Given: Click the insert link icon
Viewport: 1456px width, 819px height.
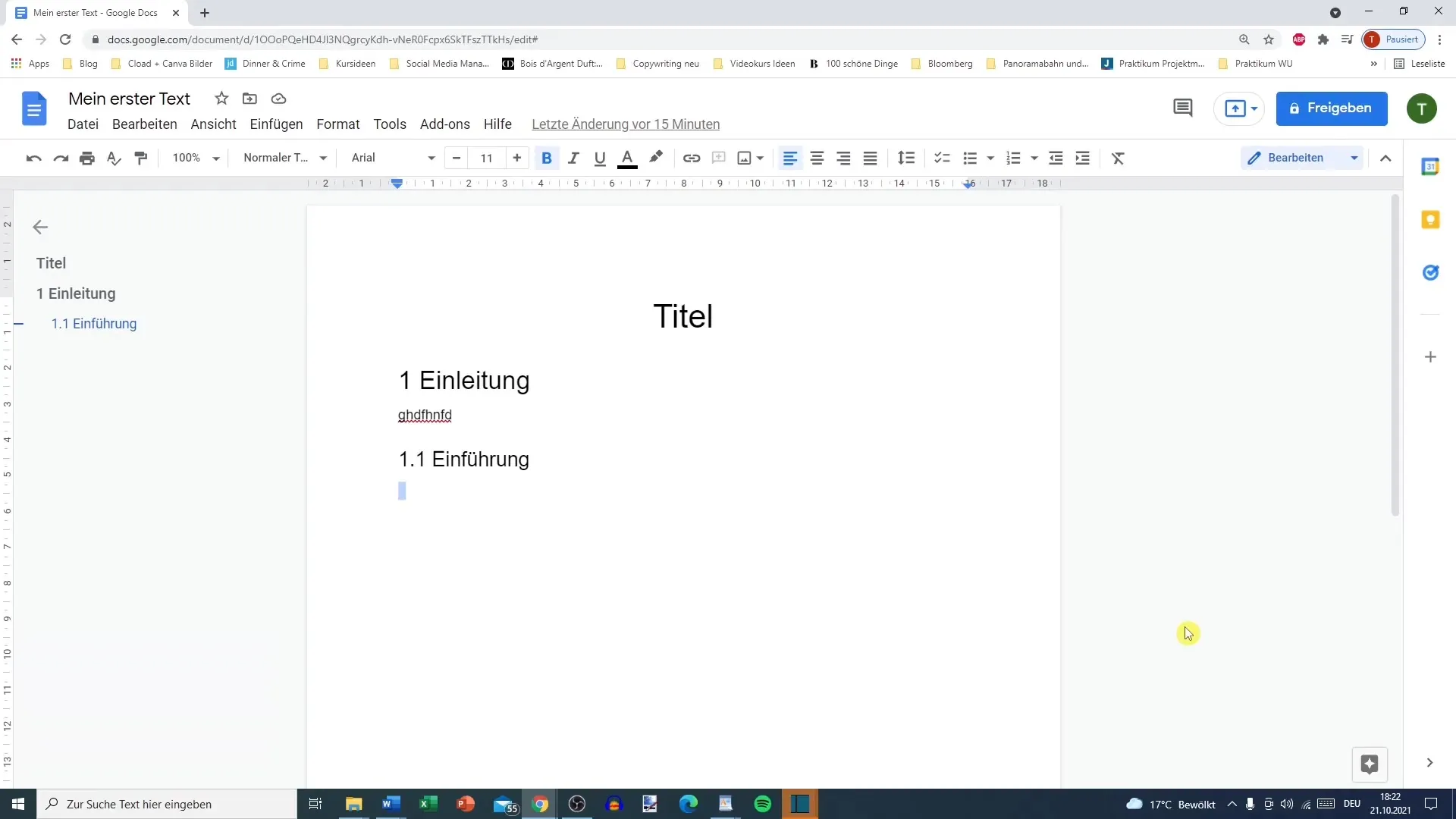Looking at the screenshot, I should point(691,158).
